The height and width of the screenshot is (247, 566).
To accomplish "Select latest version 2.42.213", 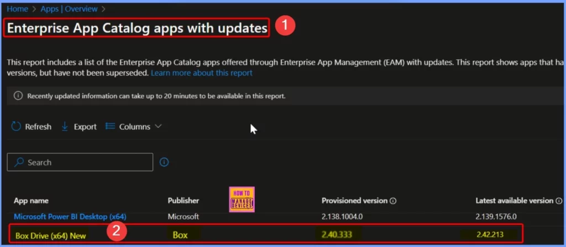I will coord(490,235).
